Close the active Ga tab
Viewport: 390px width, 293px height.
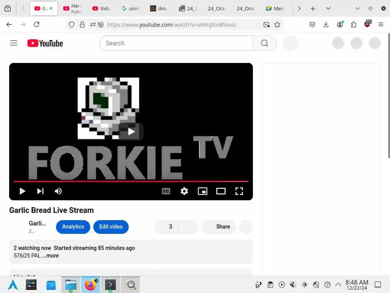click(x=51, y=8)
